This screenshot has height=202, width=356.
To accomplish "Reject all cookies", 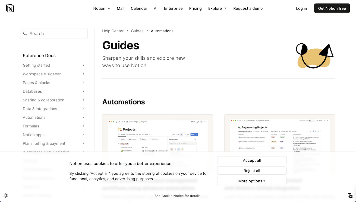I will coord(251,171).
